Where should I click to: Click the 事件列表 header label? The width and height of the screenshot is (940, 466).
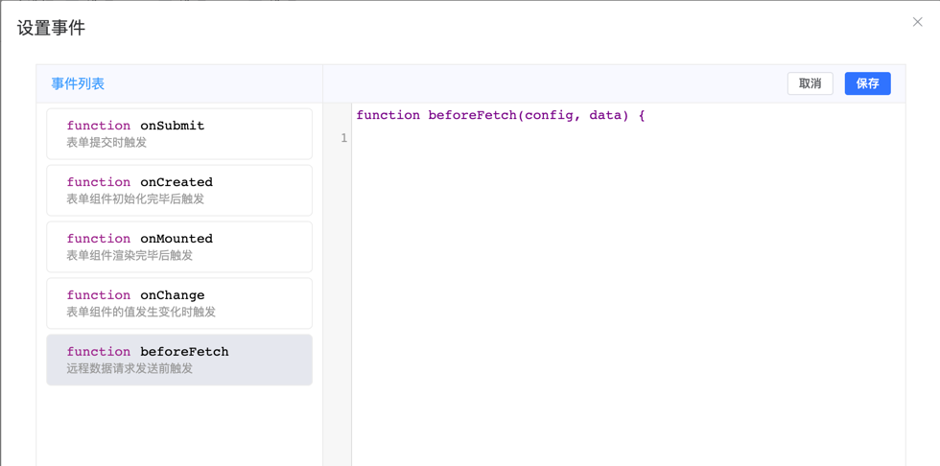[78, 84]
